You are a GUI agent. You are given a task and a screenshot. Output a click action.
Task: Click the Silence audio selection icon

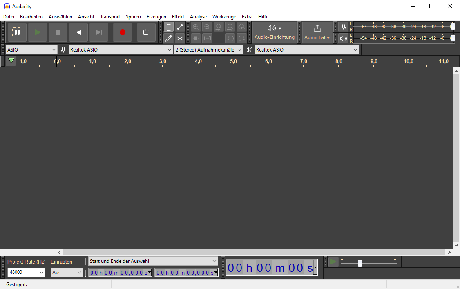(207, 38)
